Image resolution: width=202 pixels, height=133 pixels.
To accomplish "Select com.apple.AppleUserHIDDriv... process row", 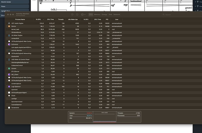I will coord(103,47).
